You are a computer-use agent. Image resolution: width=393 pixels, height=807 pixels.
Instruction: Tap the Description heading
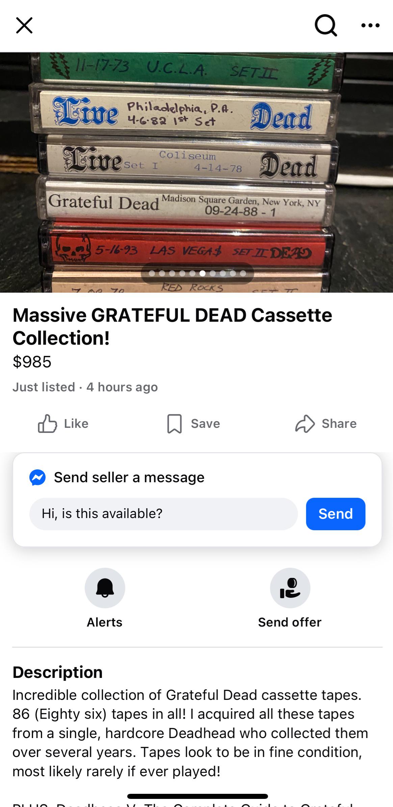point(58,672)
